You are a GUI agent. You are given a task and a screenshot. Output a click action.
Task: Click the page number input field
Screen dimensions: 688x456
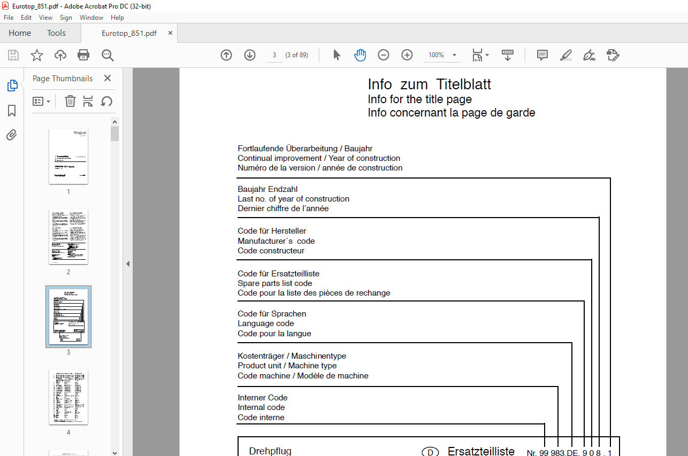[x=274, y=55]
